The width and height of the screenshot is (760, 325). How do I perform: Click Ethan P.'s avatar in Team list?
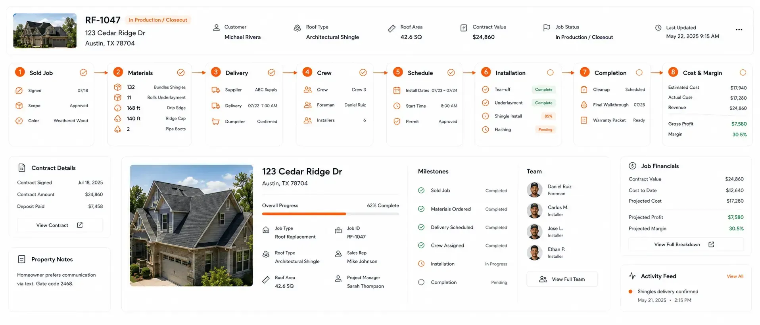point(534,253)
